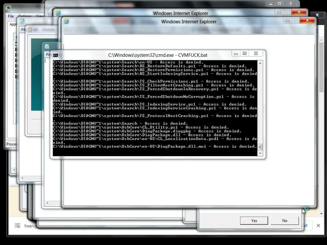Click the freenig download file icon

(x=18, y=226)
